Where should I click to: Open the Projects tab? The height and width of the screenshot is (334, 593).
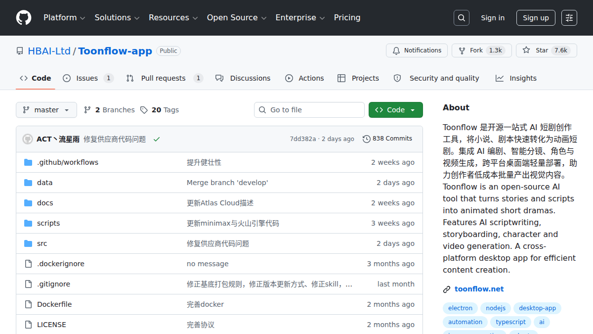pos(358,78)
